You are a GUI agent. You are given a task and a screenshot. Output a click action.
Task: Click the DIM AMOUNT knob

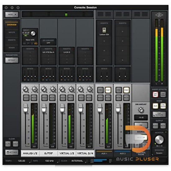coord(141,110)
